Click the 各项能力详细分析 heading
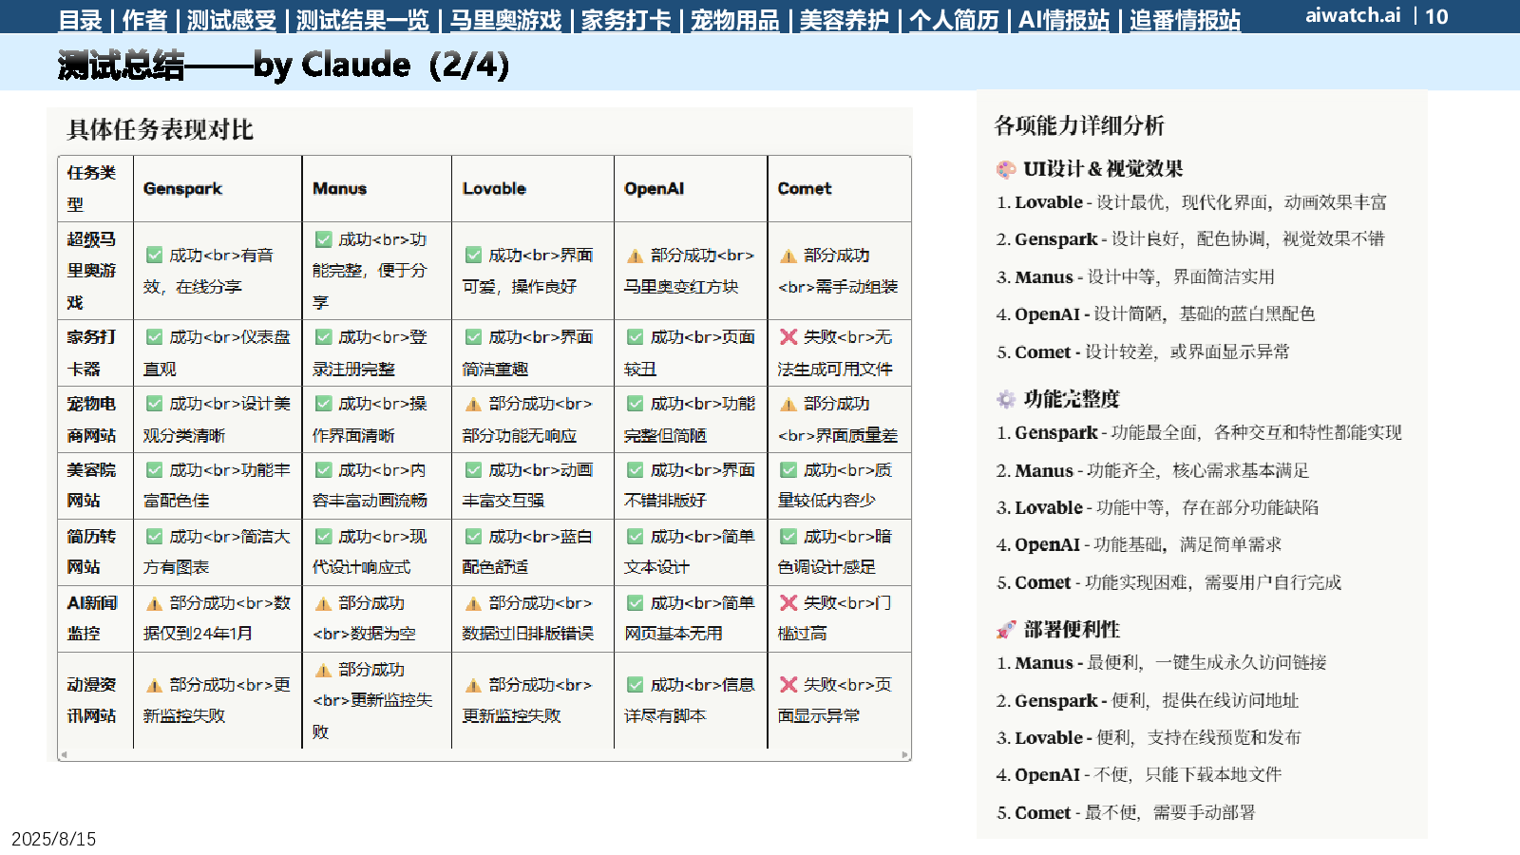The width and height of the screenshot is (1520, 855). pos(1079,125)
